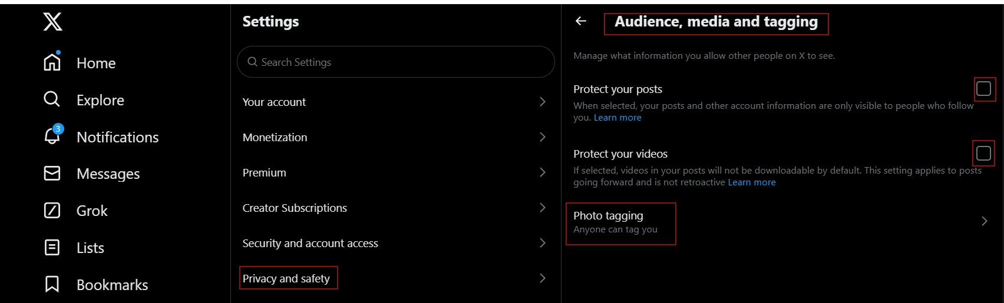This screenshot has width=1004, height=303.
Task: Focus the Search Settings field
Action: pos(395,62)
